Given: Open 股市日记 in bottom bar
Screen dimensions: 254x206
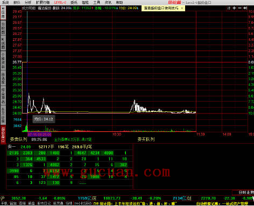Looking at the screenshot, I should coord(44,203).
